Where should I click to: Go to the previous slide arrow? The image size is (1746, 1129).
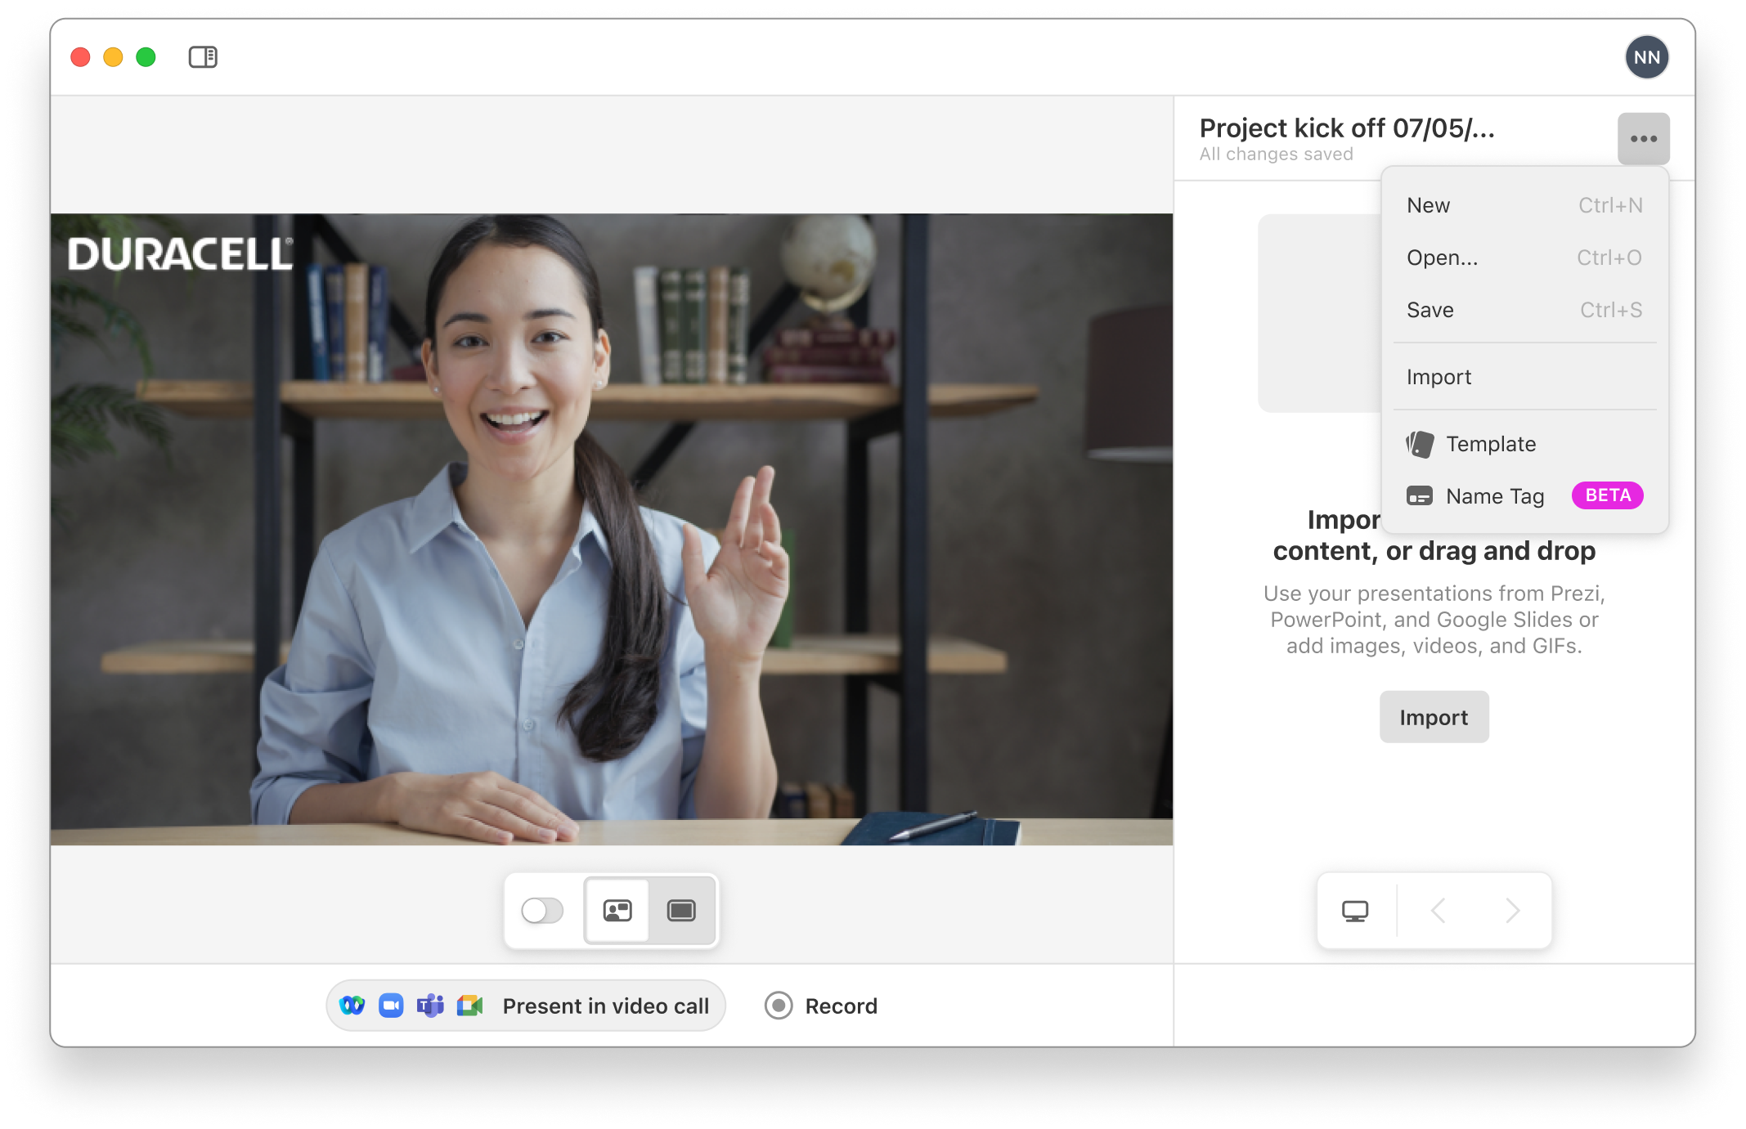point(1439,911)
